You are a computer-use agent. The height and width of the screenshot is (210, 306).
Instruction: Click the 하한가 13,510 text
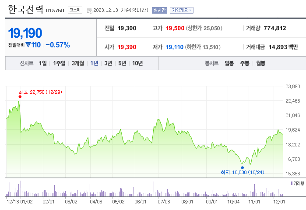pos(203,47)
